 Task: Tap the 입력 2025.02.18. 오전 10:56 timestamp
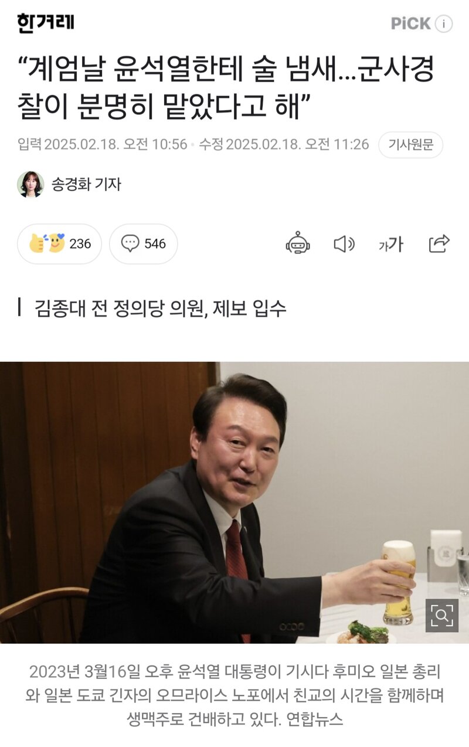103,144
